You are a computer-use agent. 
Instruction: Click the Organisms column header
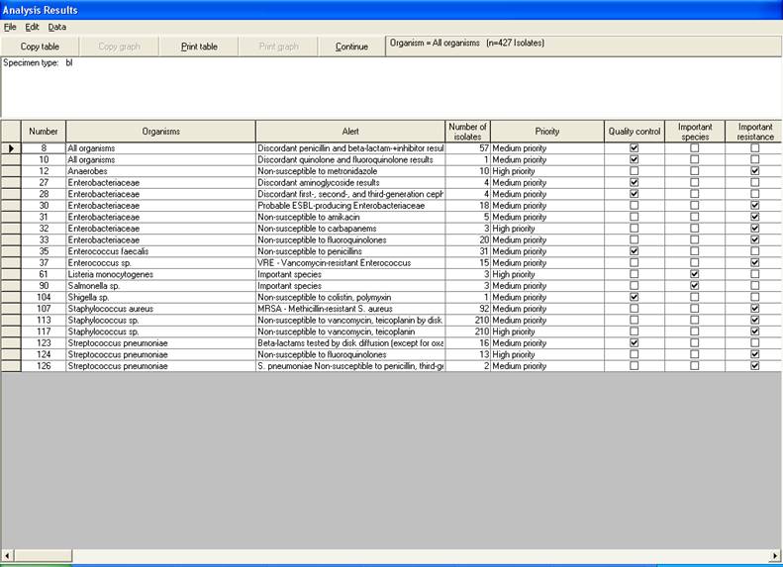pyautogui.click(x=160, y=132)
